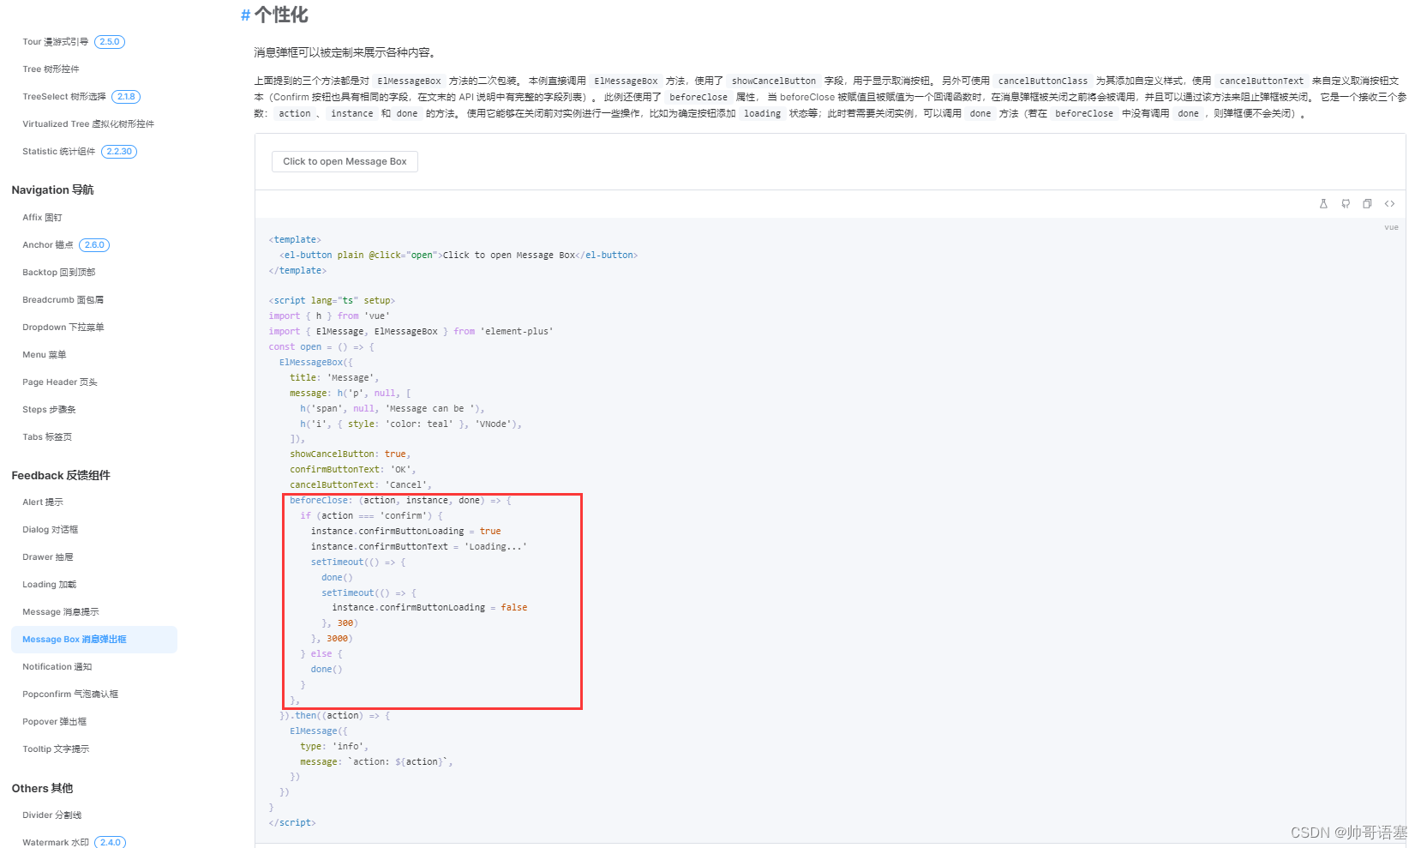The height and width of the screenshot is (848, 1421).
Task: Click the 'vue' language label
Action: pos(1391,227)
